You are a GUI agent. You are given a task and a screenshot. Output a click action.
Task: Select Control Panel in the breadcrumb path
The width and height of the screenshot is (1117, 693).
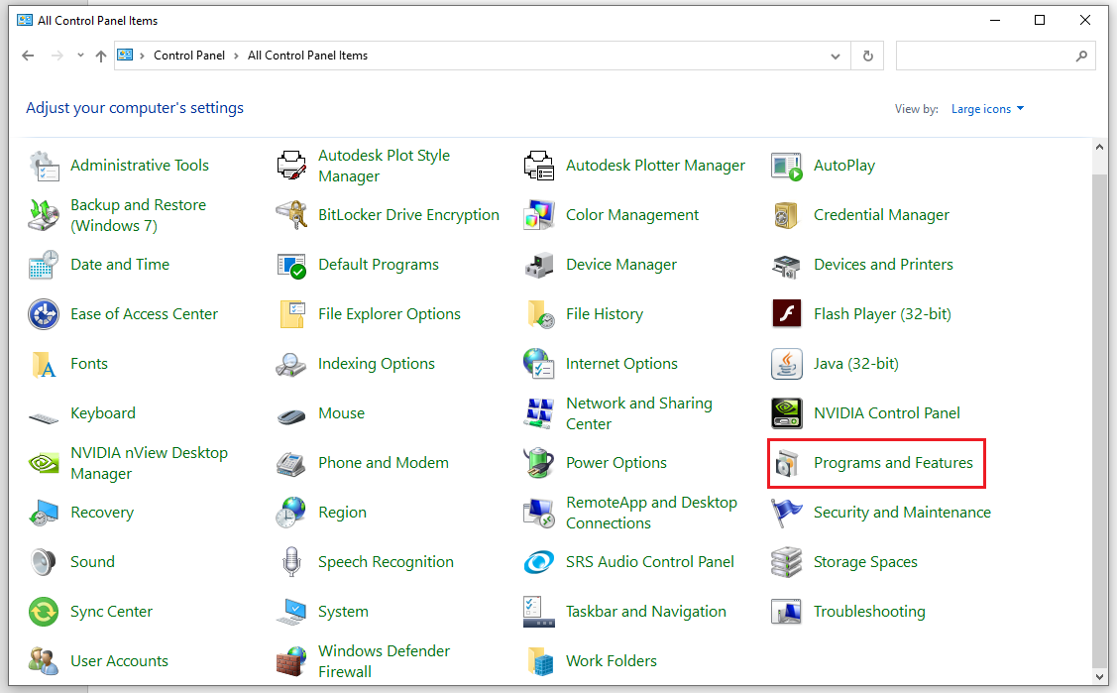click(189, 56)
